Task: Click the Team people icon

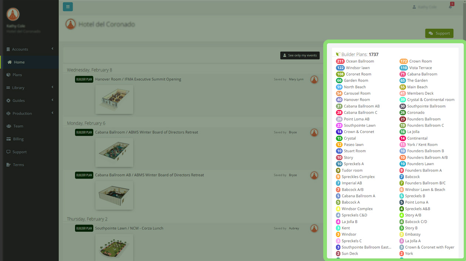Action: pyautogui.click(x=9, y=126)
